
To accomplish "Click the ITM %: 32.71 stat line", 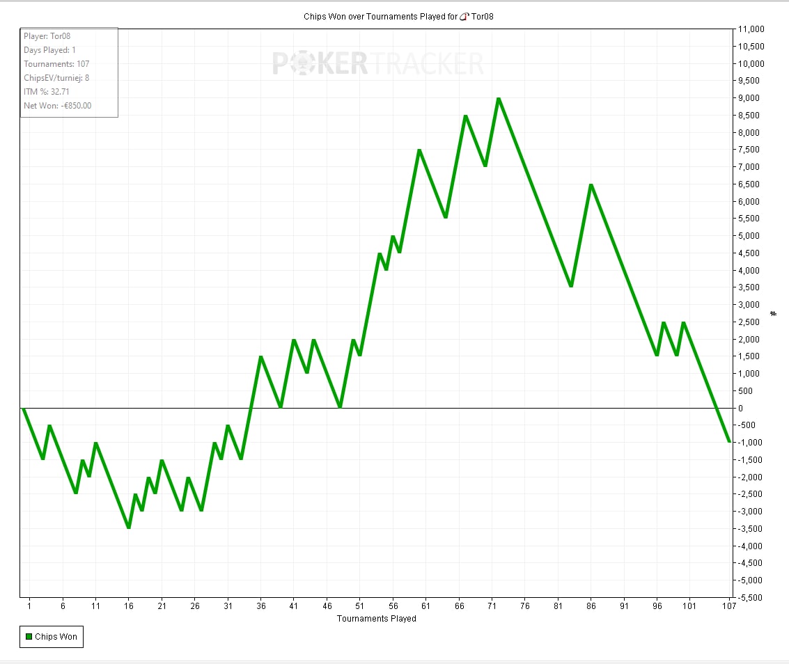I will click(x=46, y=92).
